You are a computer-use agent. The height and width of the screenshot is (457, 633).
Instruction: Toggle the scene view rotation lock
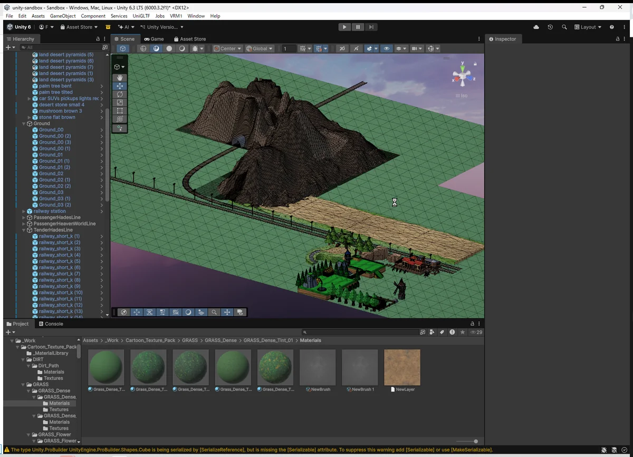(x=475, y=64)
